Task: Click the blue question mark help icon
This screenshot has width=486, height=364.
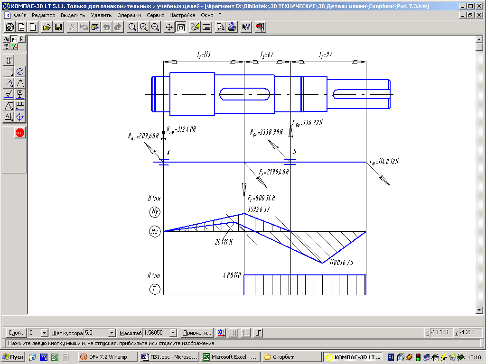Action: click(x=232, y=27)
